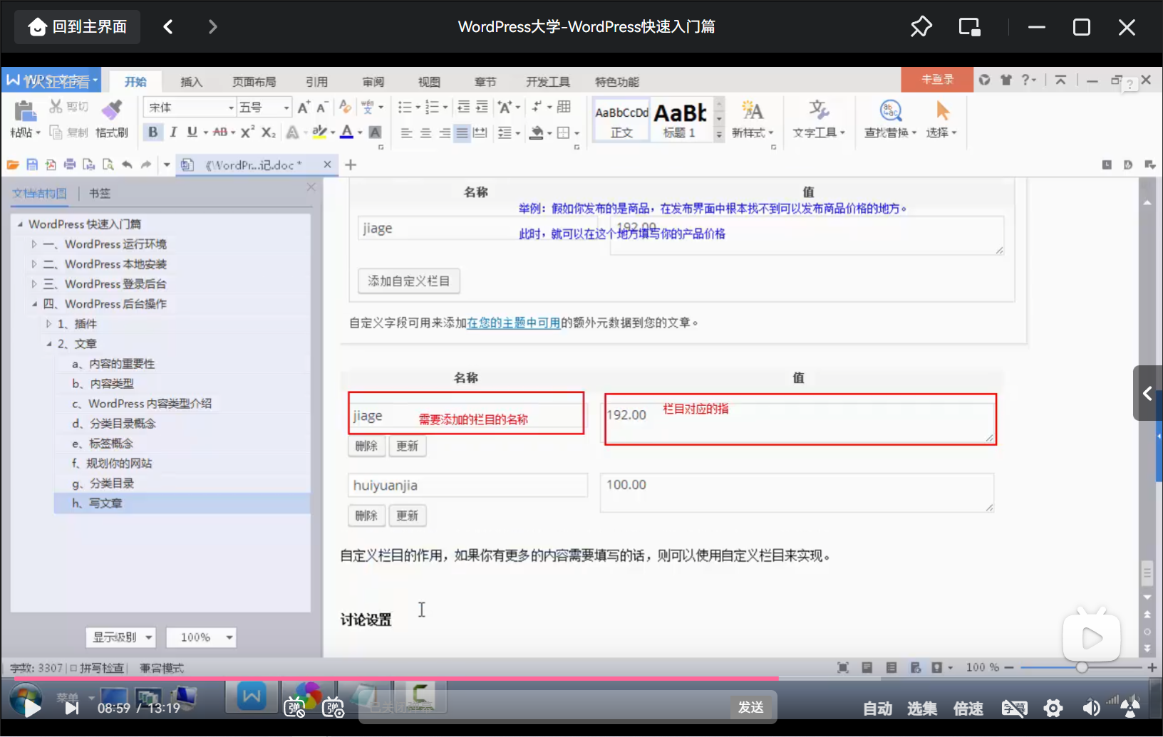Open the 新样式 dropdown
This screenshot has width=1163, height=737.
pyautogui.click(x=753, y=133)
